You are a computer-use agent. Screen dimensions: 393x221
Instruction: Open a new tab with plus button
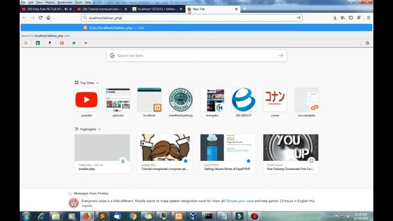click(244, 9)
